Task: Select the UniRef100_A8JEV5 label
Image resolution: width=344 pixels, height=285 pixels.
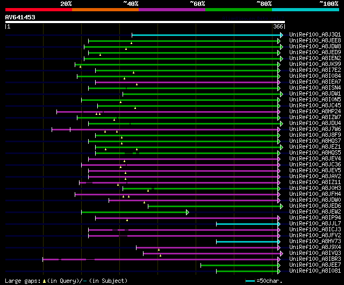Action: [315, 171]
